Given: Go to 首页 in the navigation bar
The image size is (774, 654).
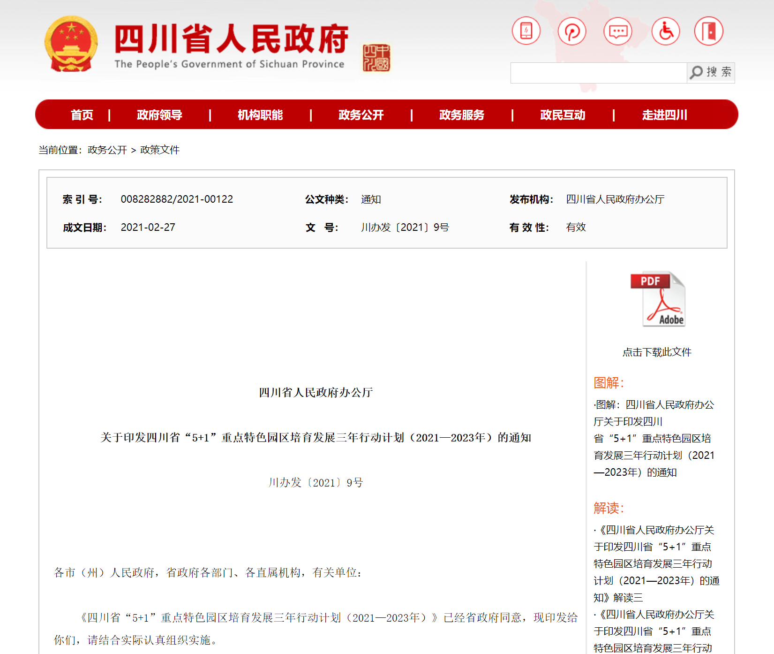Looking at the screenshot, I should click(x=82, y=115).
